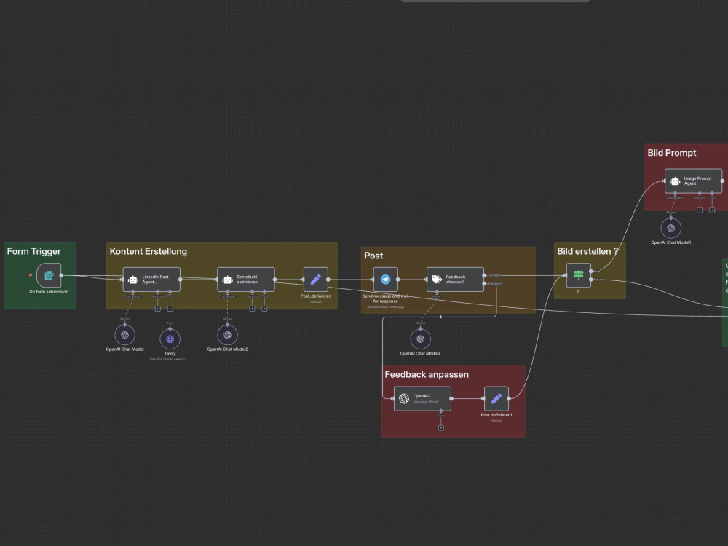Click the Kontent Erstellung sticky note title
The width and height of the screenshot is (728, 546).
148,251
